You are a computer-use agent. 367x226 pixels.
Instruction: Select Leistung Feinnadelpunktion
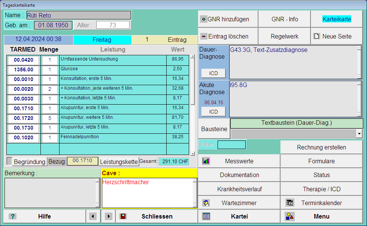click(x=113, y=138)
